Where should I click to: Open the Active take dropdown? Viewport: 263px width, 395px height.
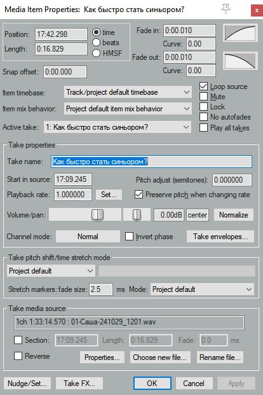[118, 127]
